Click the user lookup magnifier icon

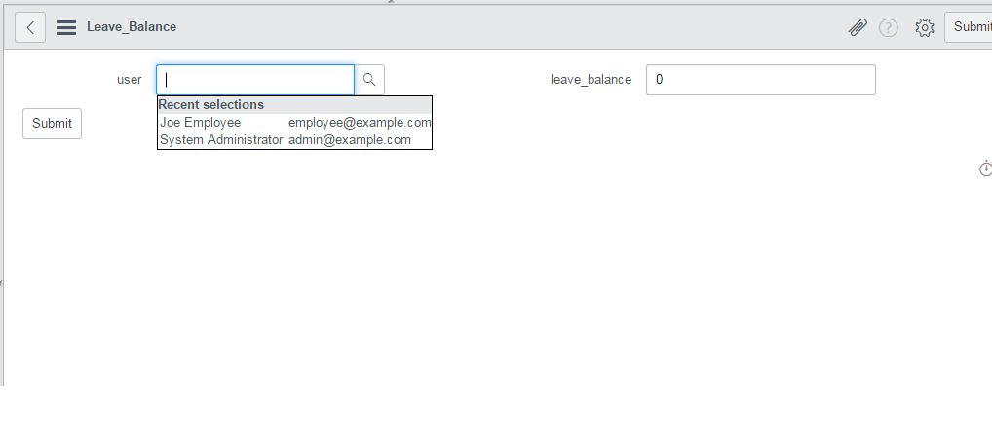click(x=369, y=80)
